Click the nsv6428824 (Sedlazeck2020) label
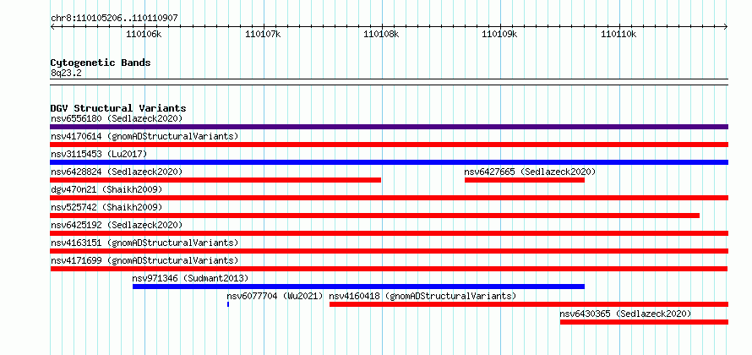The width and height of the screenshot is (752, 355). pyautogui.click(x=117, y=172)
